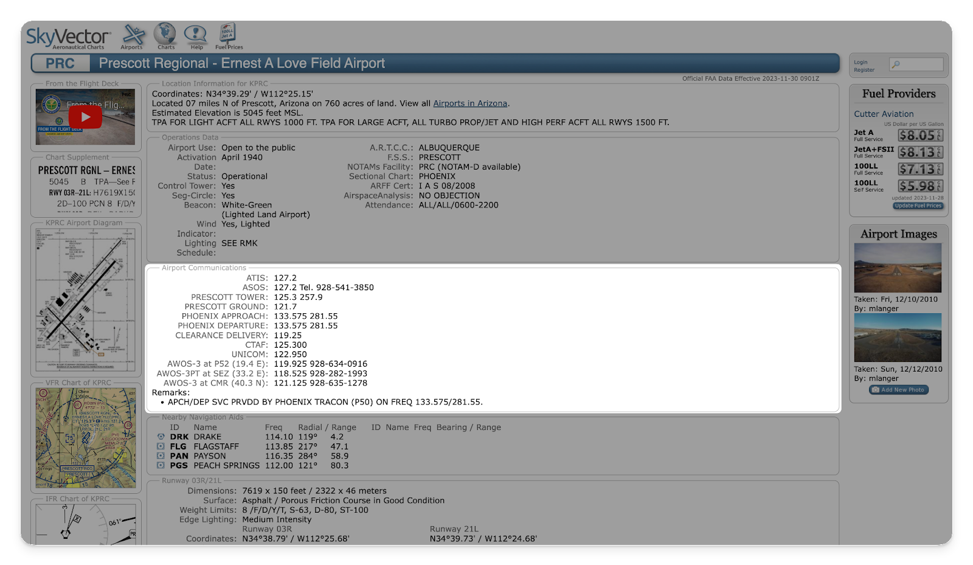The height and width of the screenshot is (565, 973).
Task: Select the PAYSON navaid name
Action: coord(210,456)
